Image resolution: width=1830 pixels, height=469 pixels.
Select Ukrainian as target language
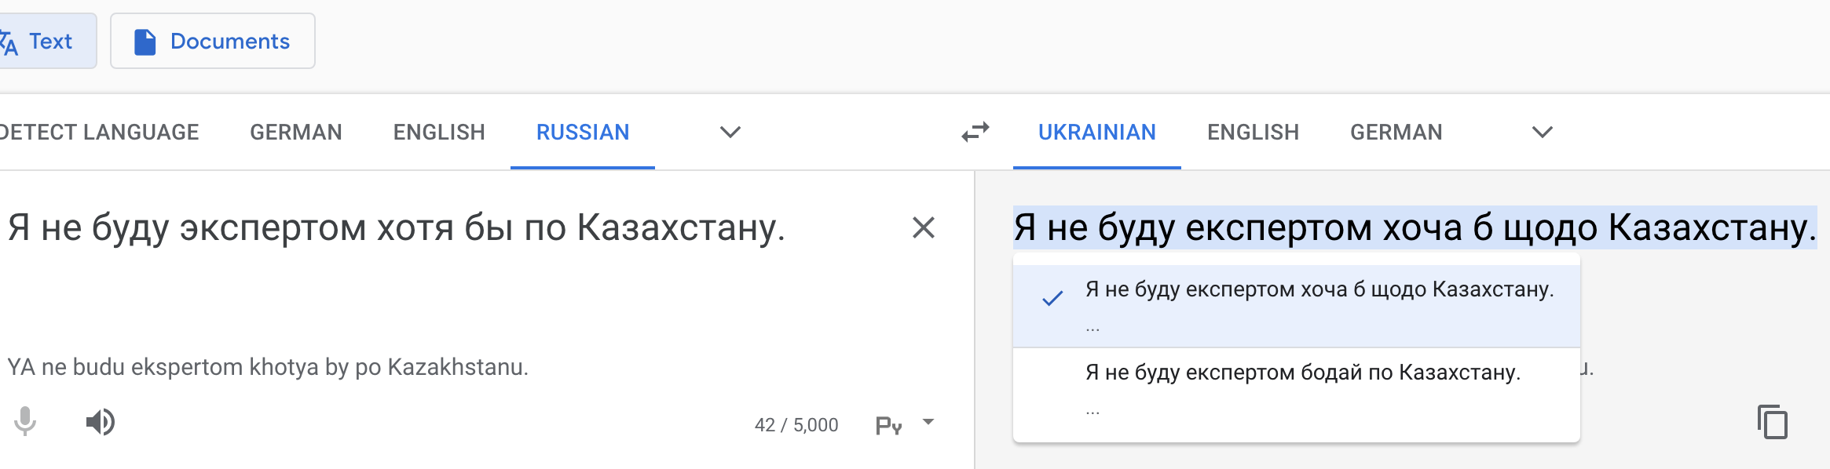(1096, 132)
